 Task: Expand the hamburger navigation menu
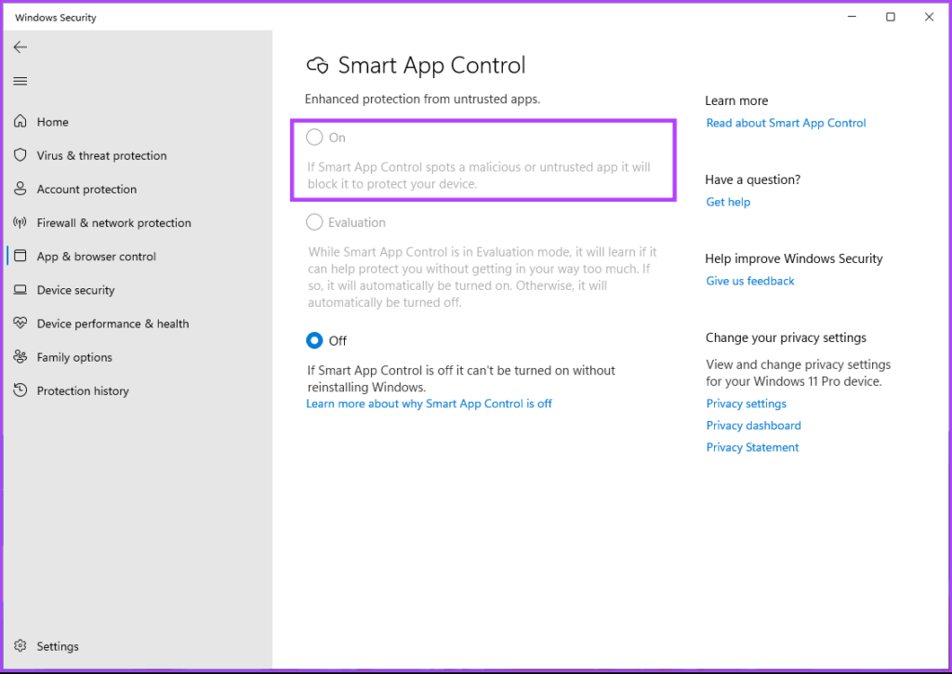pyautogui.click(x=20, y=81)
